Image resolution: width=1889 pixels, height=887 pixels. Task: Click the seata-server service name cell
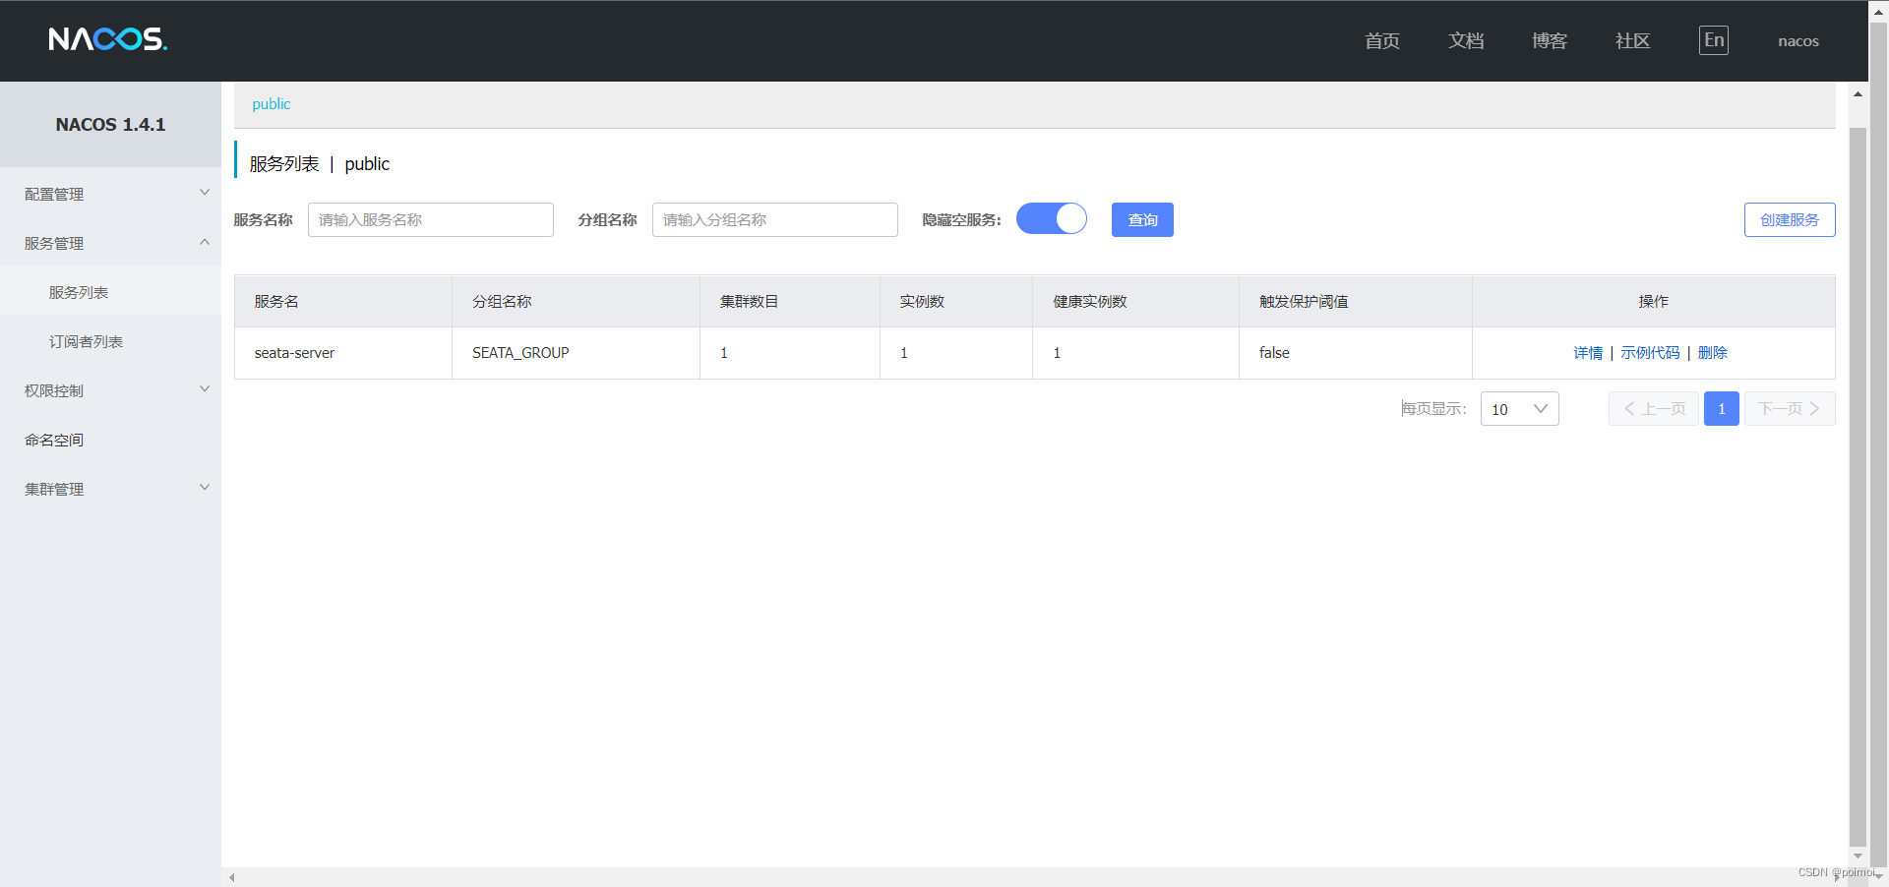[x=343, y=353]
